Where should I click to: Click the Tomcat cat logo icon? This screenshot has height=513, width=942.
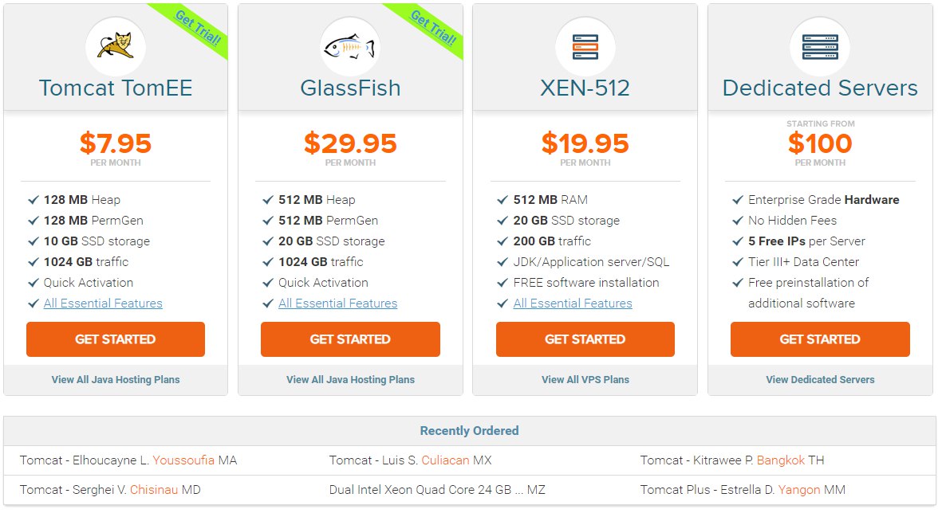click(x=116, y=45)
